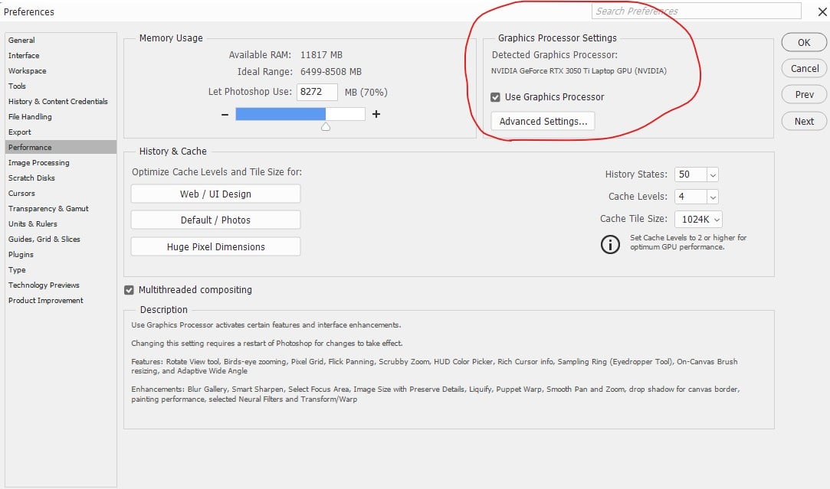The width and height of the screenshot is (830, 489).
Task: Select the Cursors preferences category
Action: pos(22,193)
